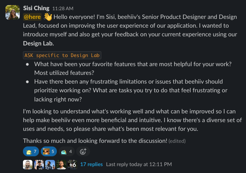Click the waving hand emoji in message
The height and width of the screenshot is (173, 246).
click(48, 17)
